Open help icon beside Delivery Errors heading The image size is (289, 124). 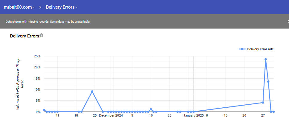pyautogui.click(x=42, y=35)
